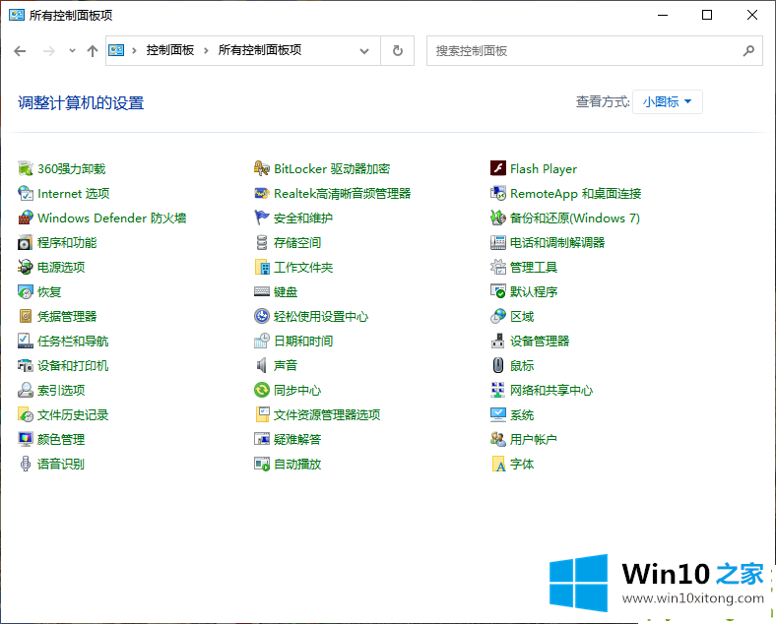Image resolution: width=776 pixels, height=624 pixels.
Task: Click the Flash Player icon
Action: coord(498,168)
